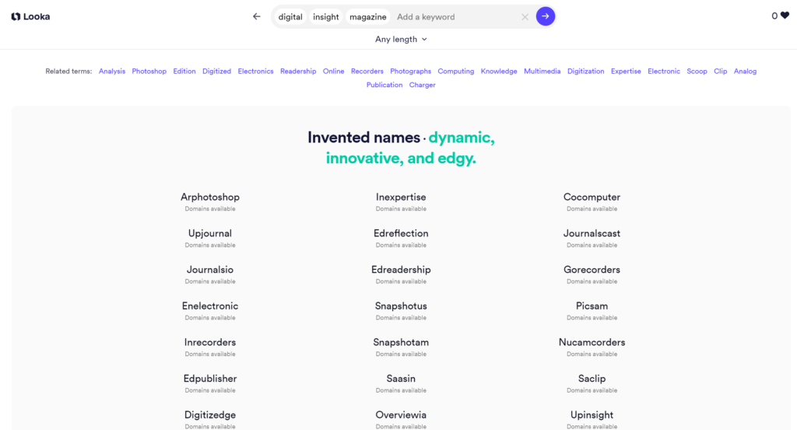Image resolution: width=797 pixels, height=430 pixels.
Task: Open the Picsam name suggestion
Action: pos(592,306)
